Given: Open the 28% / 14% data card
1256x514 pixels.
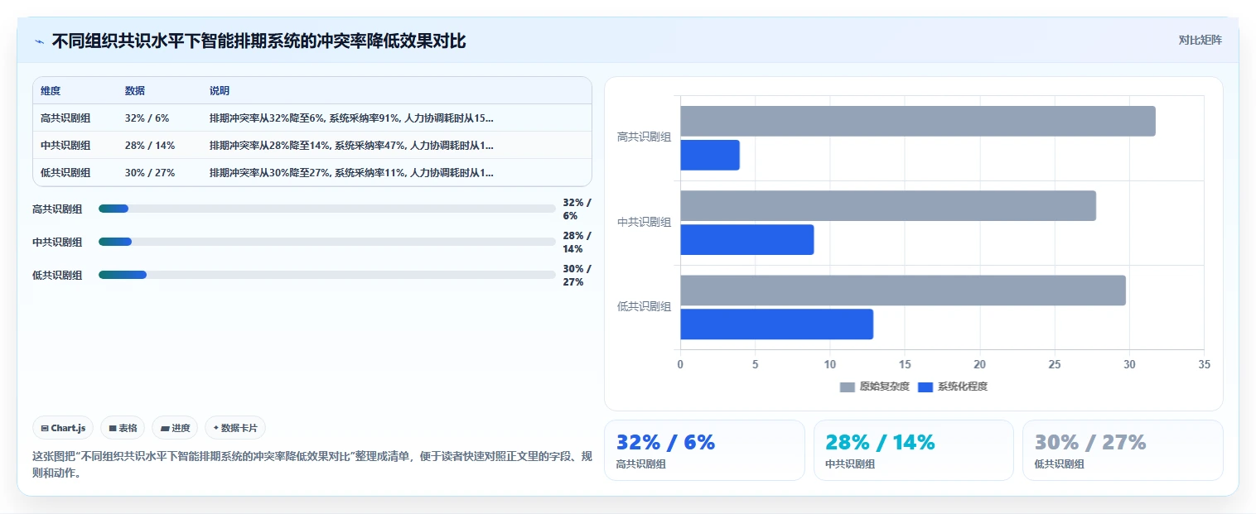Looking at the screenshot, I should pyautogui.click(x=913, y=450).
